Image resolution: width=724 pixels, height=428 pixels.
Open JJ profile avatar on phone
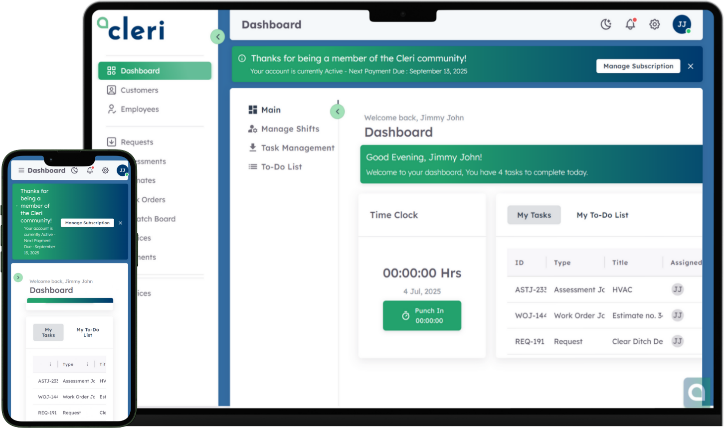point(122,170)
